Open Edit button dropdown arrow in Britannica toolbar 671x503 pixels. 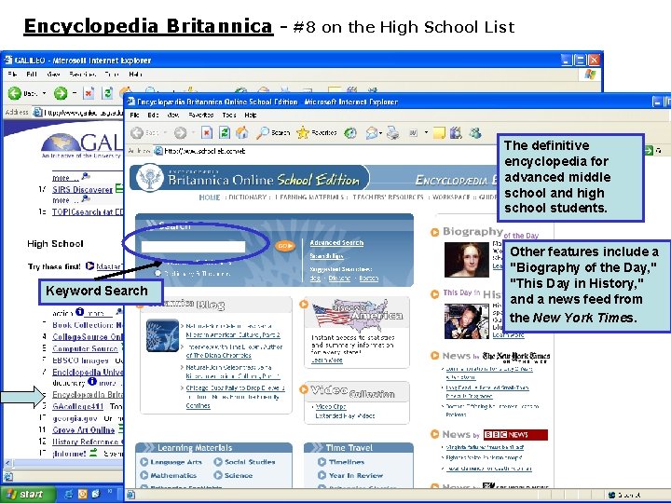point(426,133)
